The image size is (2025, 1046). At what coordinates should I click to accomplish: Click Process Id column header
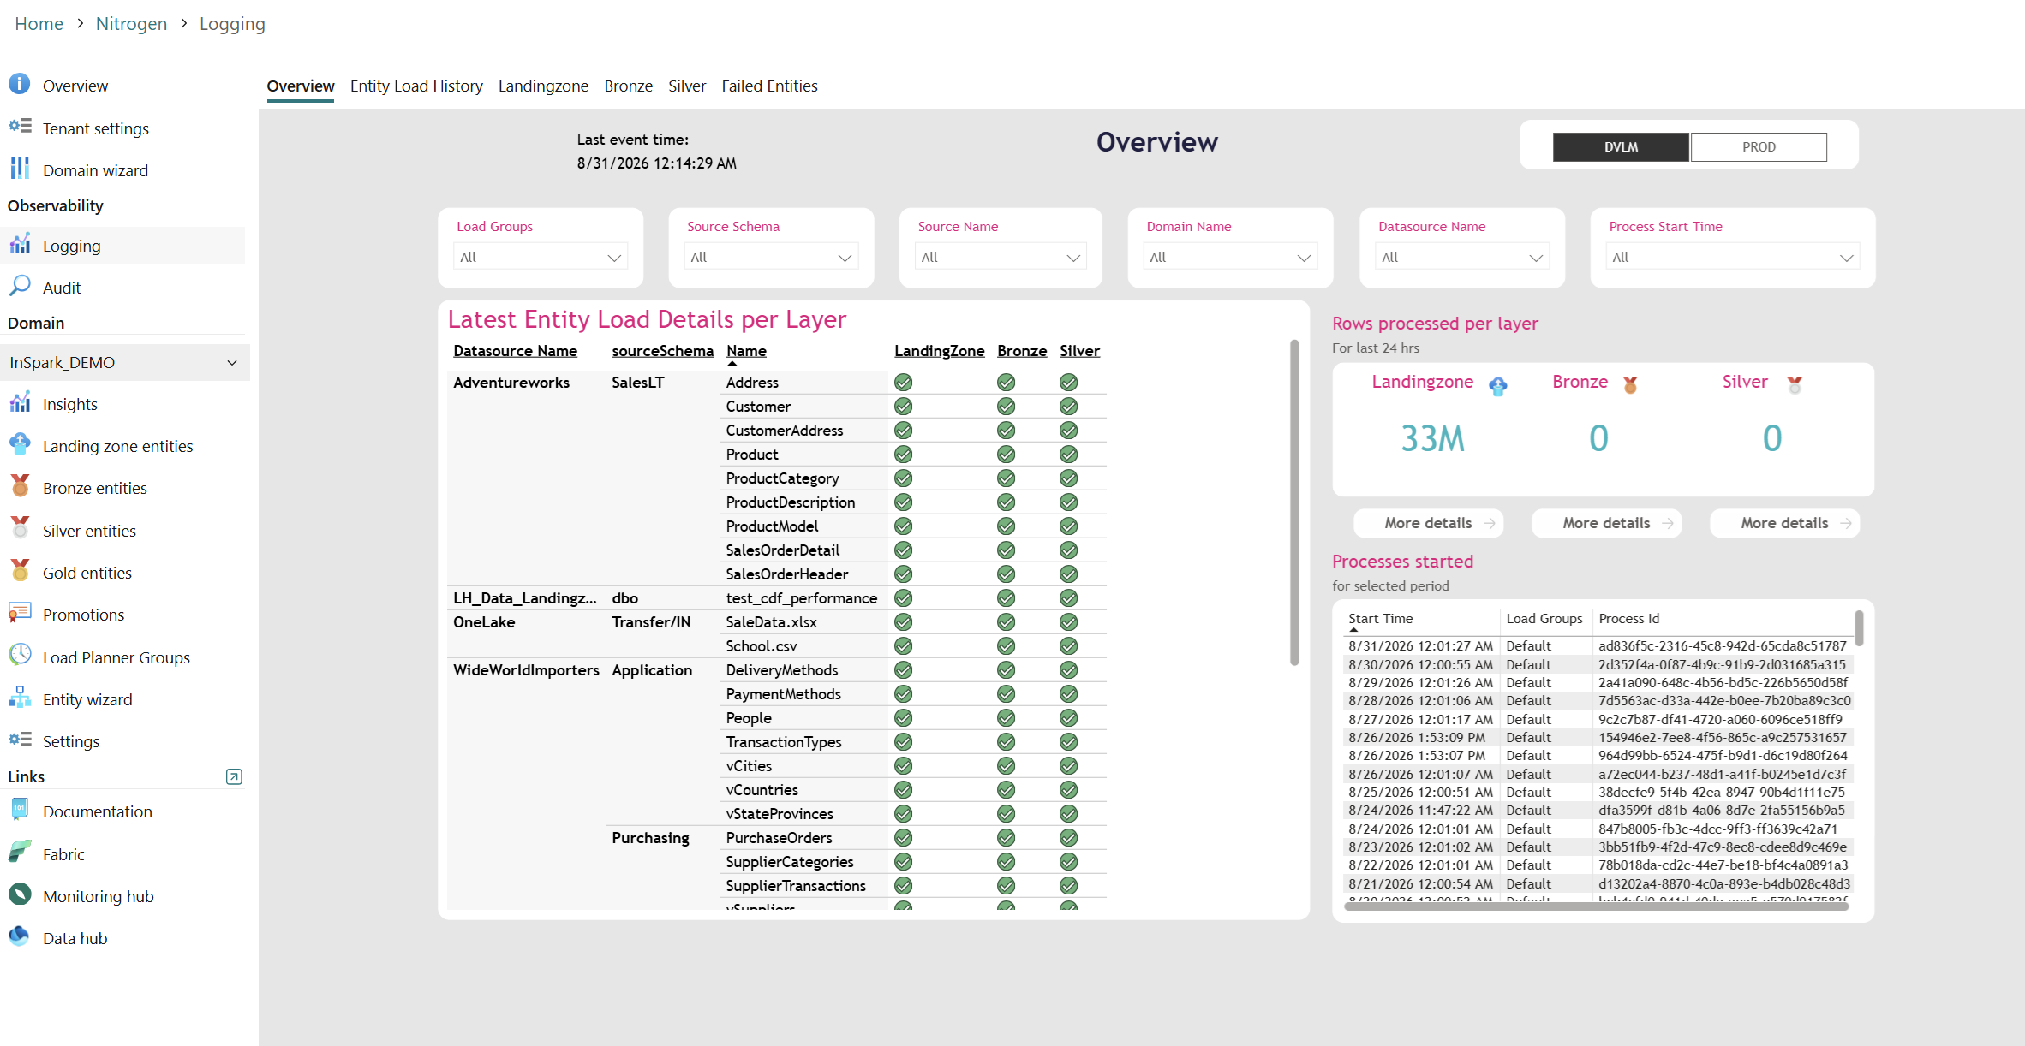pyautogui.click(x=1628, y=618)
